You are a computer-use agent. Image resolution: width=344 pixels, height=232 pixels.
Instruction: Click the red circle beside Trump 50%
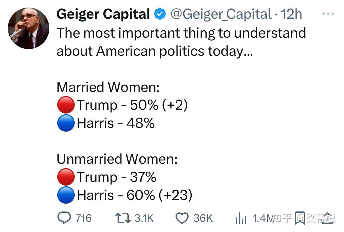click(66, 105)
